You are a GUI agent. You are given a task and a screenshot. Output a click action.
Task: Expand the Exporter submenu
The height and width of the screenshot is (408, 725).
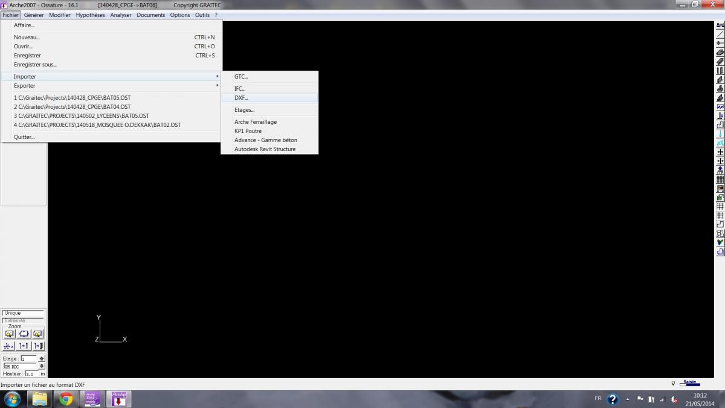click(112, 86)
